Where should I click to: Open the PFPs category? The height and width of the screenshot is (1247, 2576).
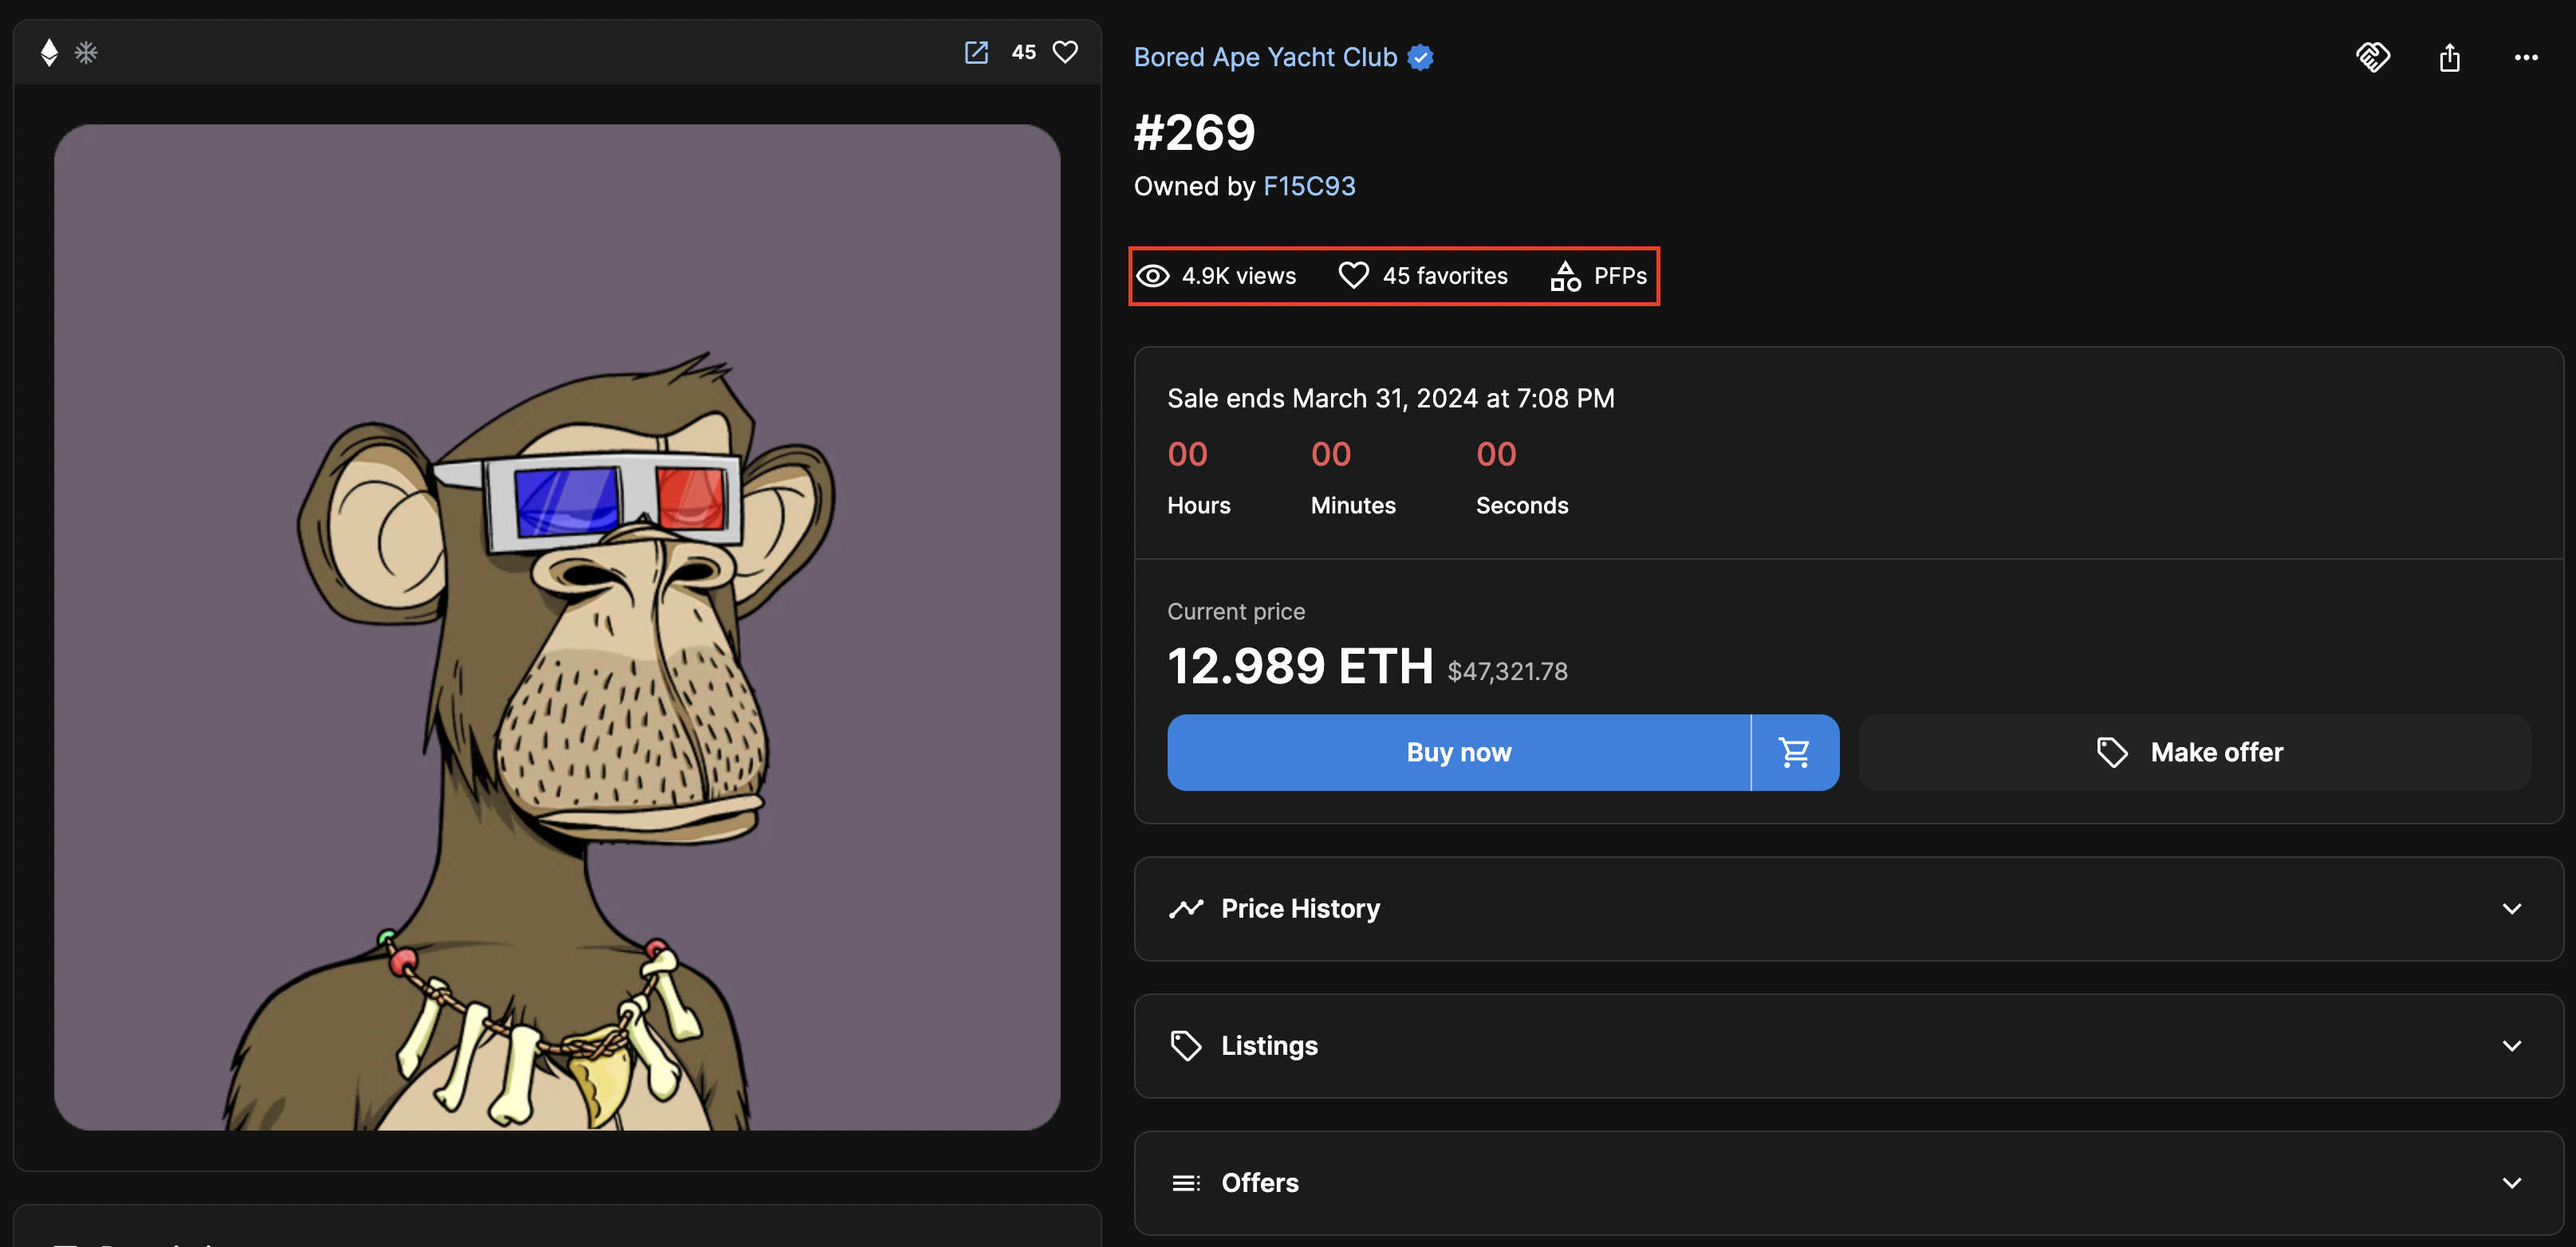pos(1599,275)
